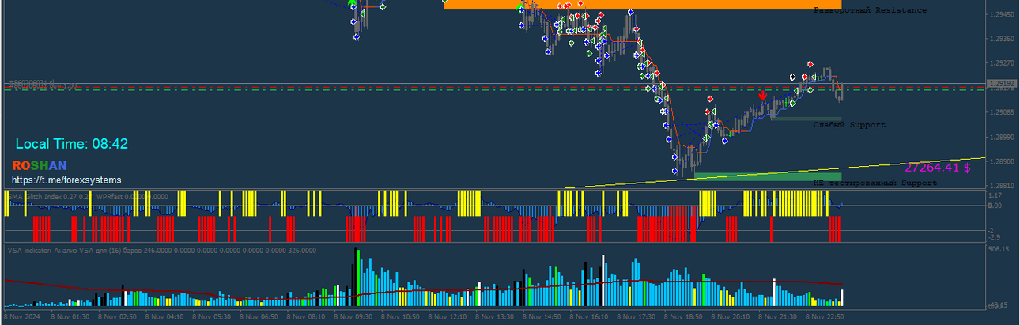
Task: Click the 8 Nov 14:50 time label
Action: coord(542,316)
